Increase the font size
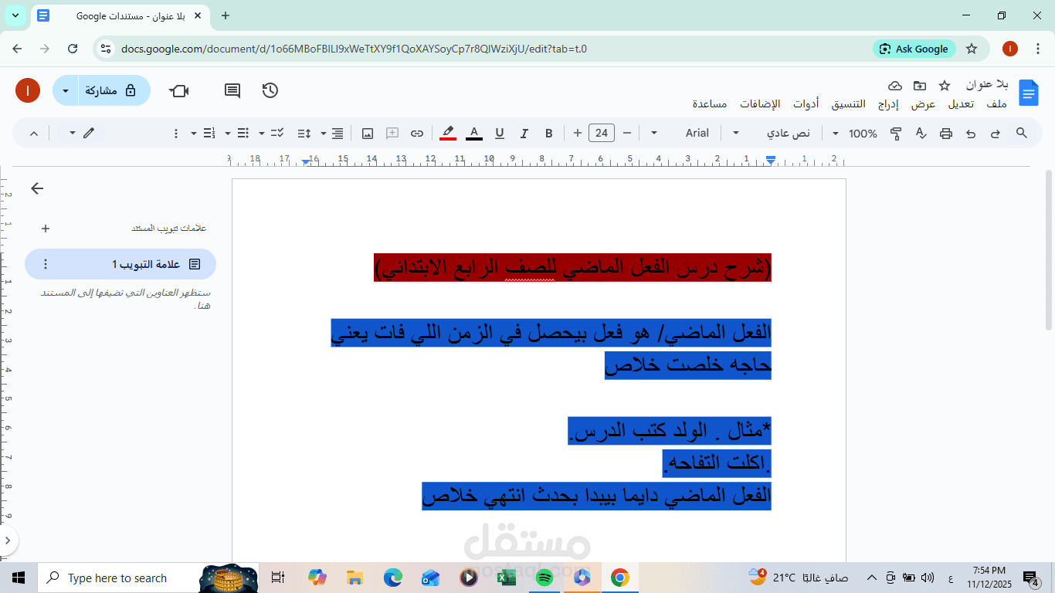Screen dimensions: 1055x593 (x=578, y=134)
